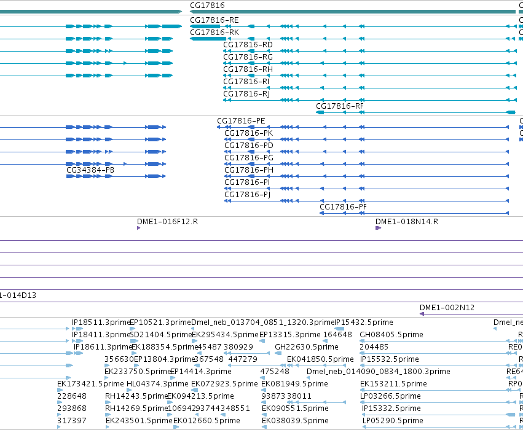This screenshot has height=430, width=523.
Task: Click the 475248 EST label
Action: click(275, 372)
